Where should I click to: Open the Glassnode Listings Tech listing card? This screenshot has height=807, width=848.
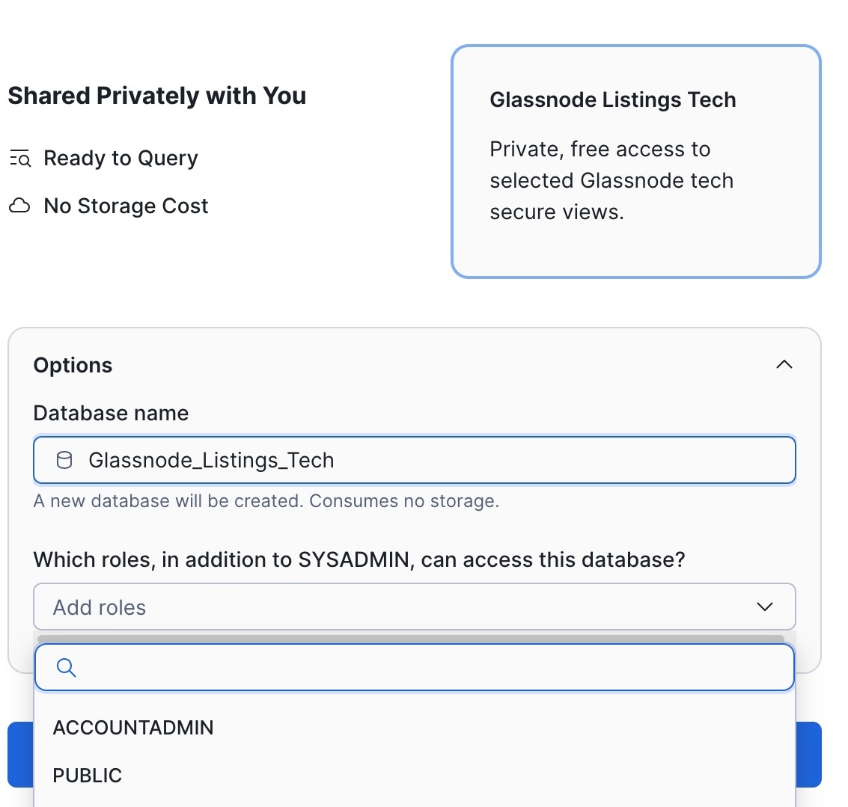635,160
